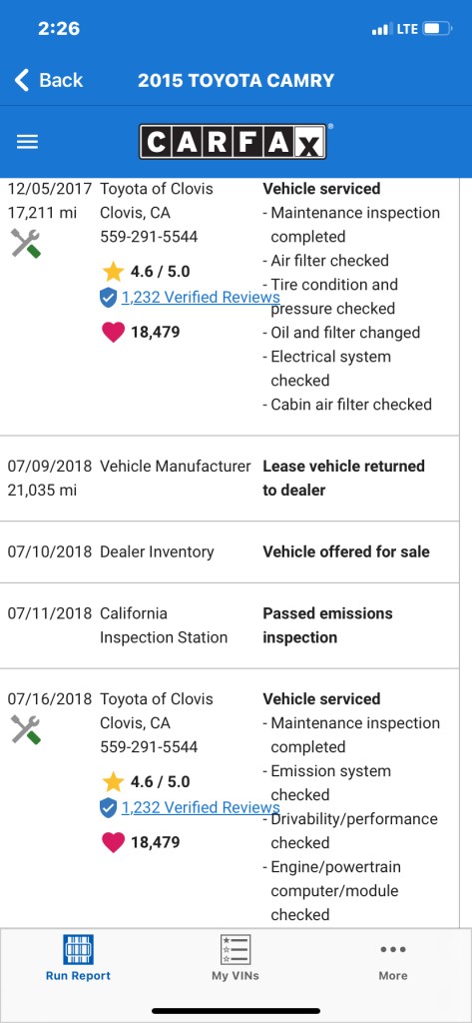Image resolution: width=472 pixels, height=1023 pixels.
Task: Tap the pink heart in the 07/16/2018 entry
Action: point(113,842)
